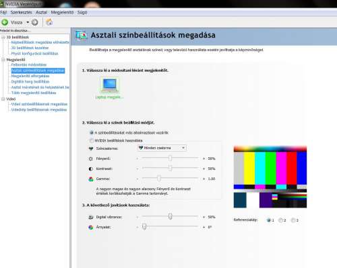Screen dimensions: 337x268
Task: Decrease Gamma with its minus button
Action: tap(137, 179)
